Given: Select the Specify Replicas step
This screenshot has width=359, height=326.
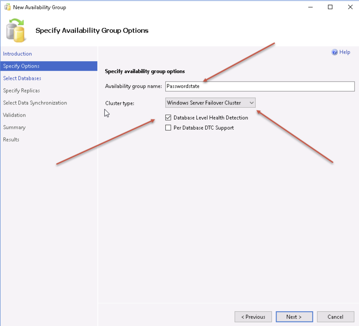Looking at the screenshot, I should pos(22,90).
